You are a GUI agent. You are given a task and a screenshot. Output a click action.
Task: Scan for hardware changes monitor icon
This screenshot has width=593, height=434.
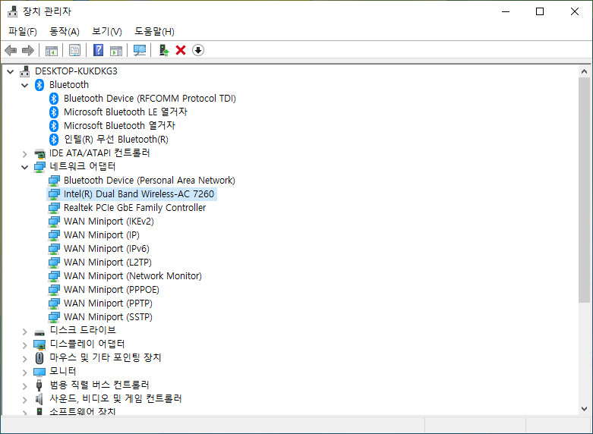click(x=140, y=50)
